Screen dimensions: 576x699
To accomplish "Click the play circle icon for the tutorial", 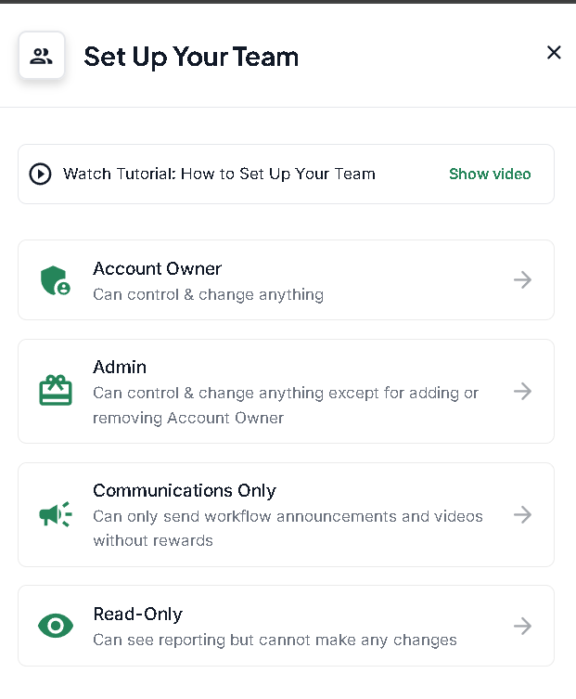I will pos(40,174).
